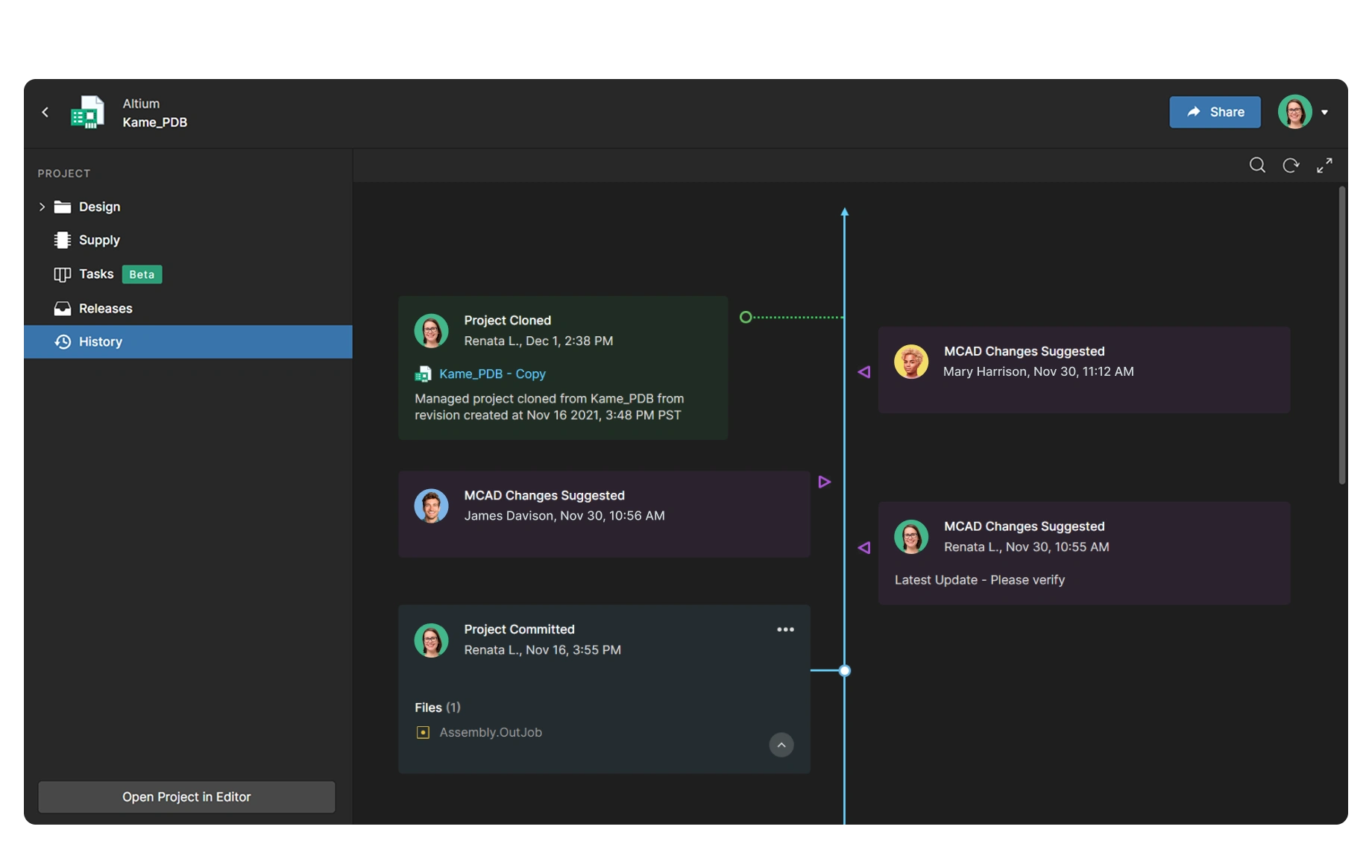This screenshot has width=1372, height=847.
Task: Click the Share button
Action: point(1215,112)
